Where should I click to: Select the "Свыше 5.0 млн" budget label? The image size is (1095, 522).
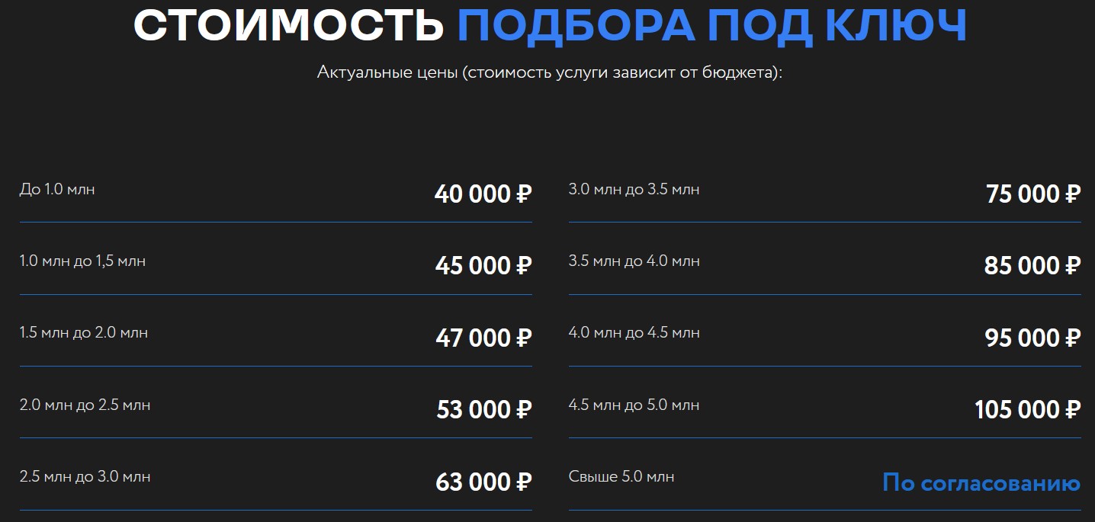pyautogui.click(x=621, y=477)
